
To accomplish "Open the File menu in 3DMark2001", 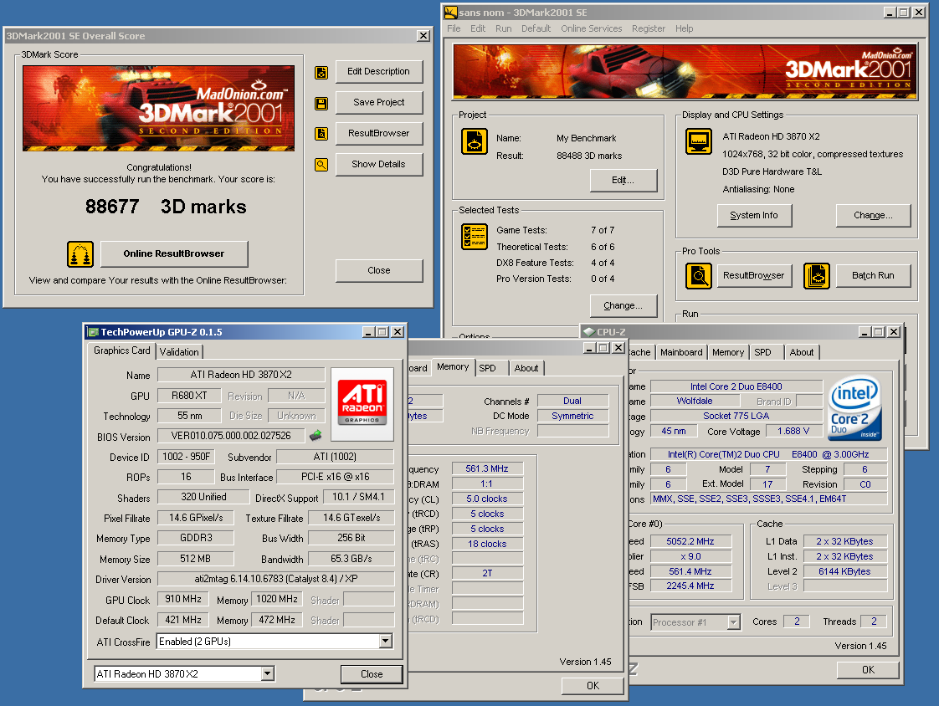I will pos(454,28).
